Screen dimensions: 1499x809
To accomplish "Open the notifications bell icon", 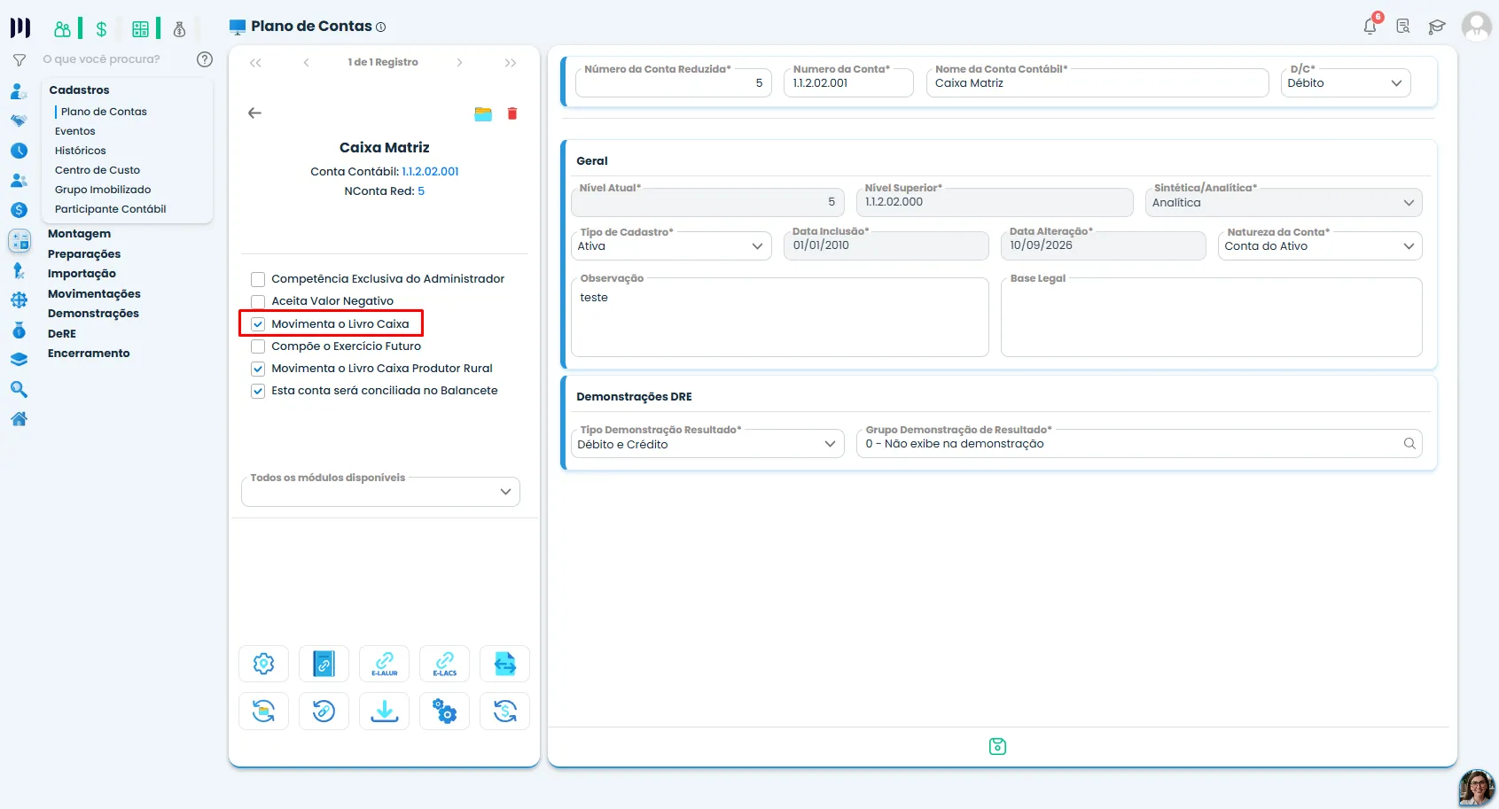I will [x=1370, y=26].
